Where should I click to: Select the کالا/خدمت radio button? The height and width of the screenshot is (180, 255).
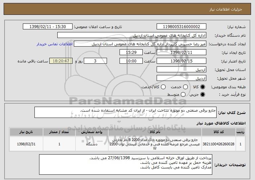click(163, 87)
